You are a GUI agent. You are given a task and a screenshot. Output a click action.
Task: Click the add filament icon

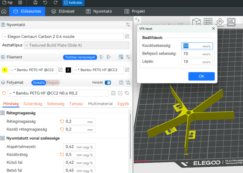(x=109, y=57)
